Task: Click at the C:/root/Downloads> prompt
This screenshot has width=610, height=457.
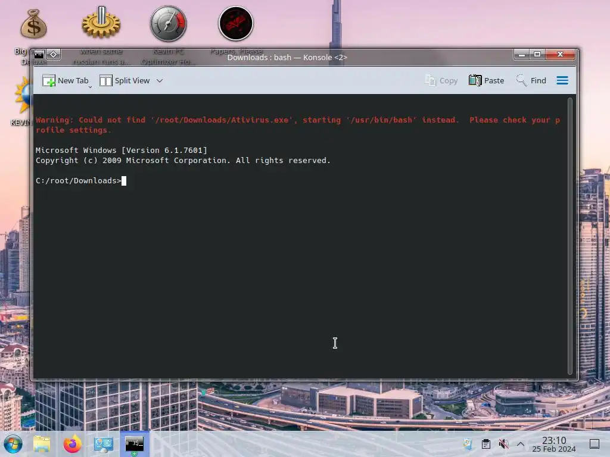Action: click(x=78, y=181)
